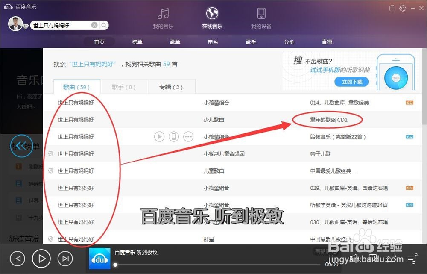Image resolution: width=427 pixels, height=274 pixels.
Task: Open the 榜单 nav tab
Action: (x=137, y=42)
